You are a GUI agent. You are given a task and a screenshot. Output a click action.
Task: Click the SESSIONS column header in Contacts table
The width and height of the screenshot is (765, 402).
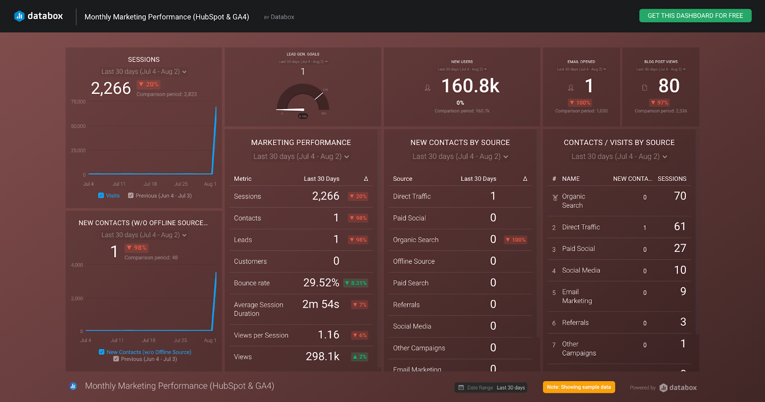(x=672, y=179)
